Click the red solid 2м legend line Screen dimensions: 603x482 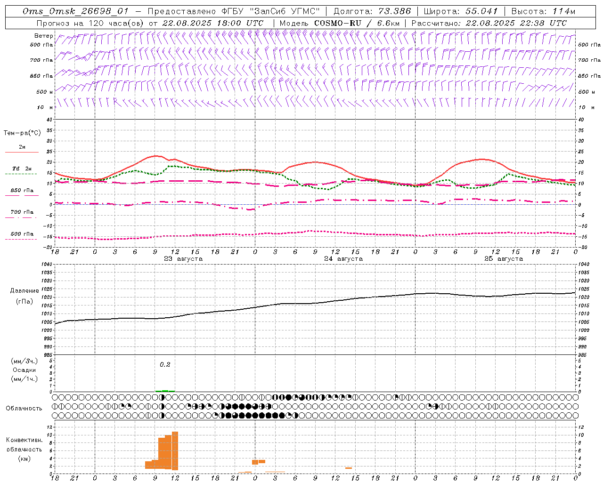pyautogui.click(x=22, y=152)
